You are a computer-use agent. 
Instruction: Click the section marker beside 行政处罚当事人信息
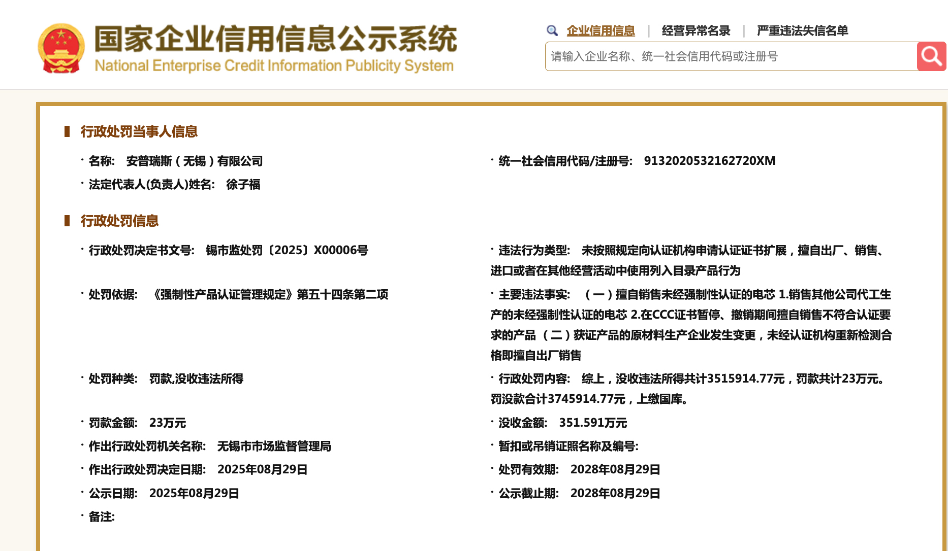pyautogui.click(x=67, y=131)
